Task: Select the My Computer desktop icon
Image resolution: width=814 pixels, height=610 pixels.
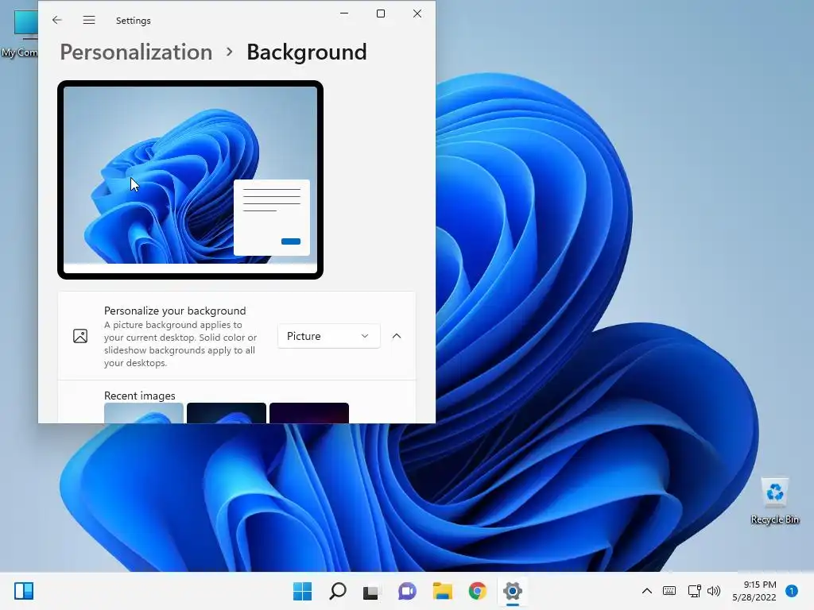Action: [19, 32]
